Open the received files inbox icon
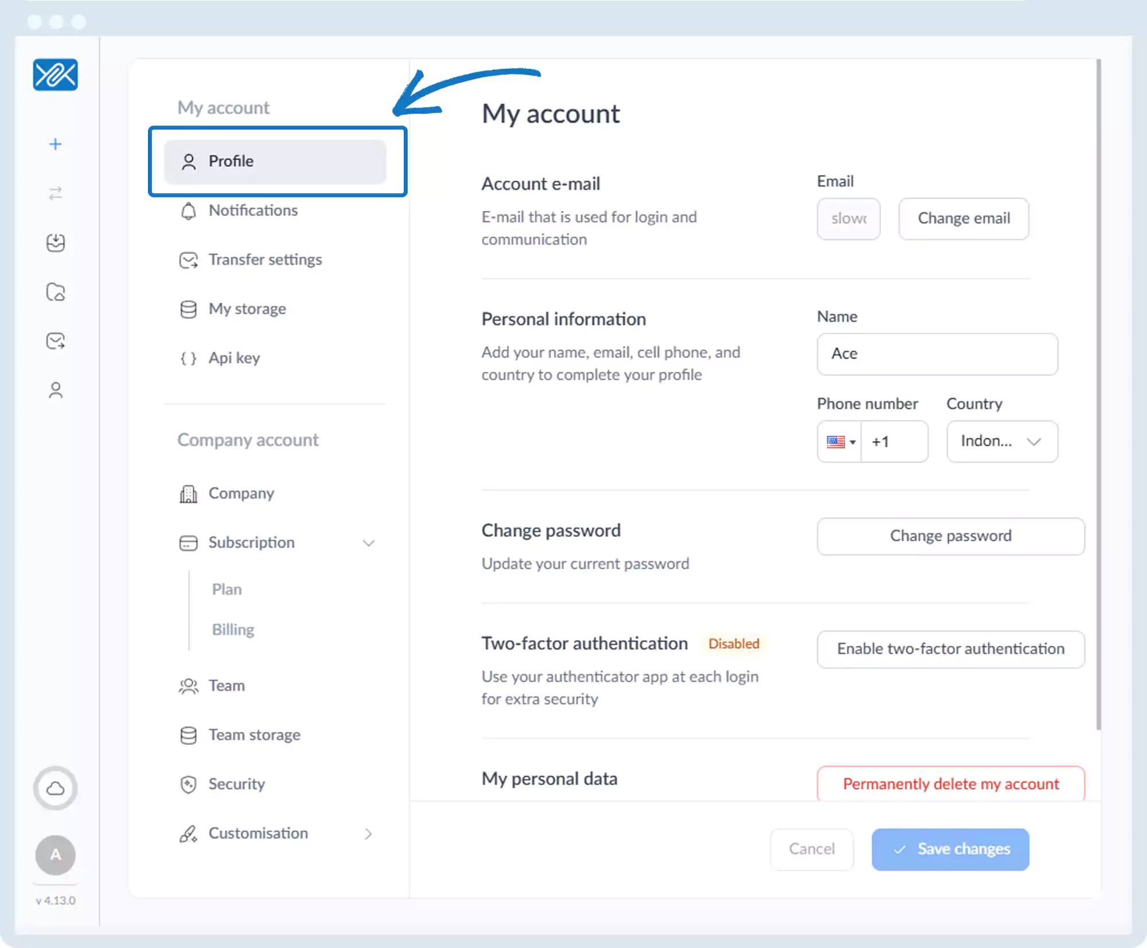Viewport: 1147px width, 948px height. [55, 243]
